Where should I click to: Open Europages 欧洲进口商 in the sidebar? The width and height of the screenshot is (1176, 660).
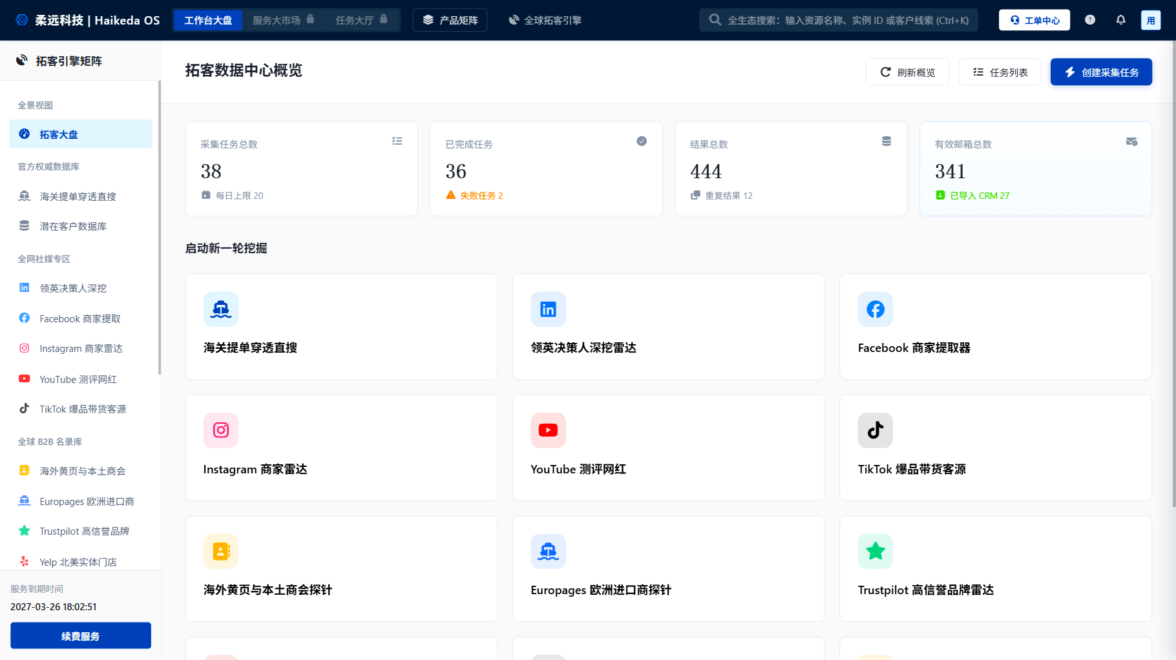click(x=81, y=501)
